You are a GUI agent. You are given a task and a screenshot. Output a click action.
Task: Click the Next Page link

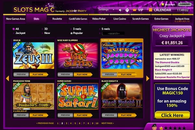(108, 123)
